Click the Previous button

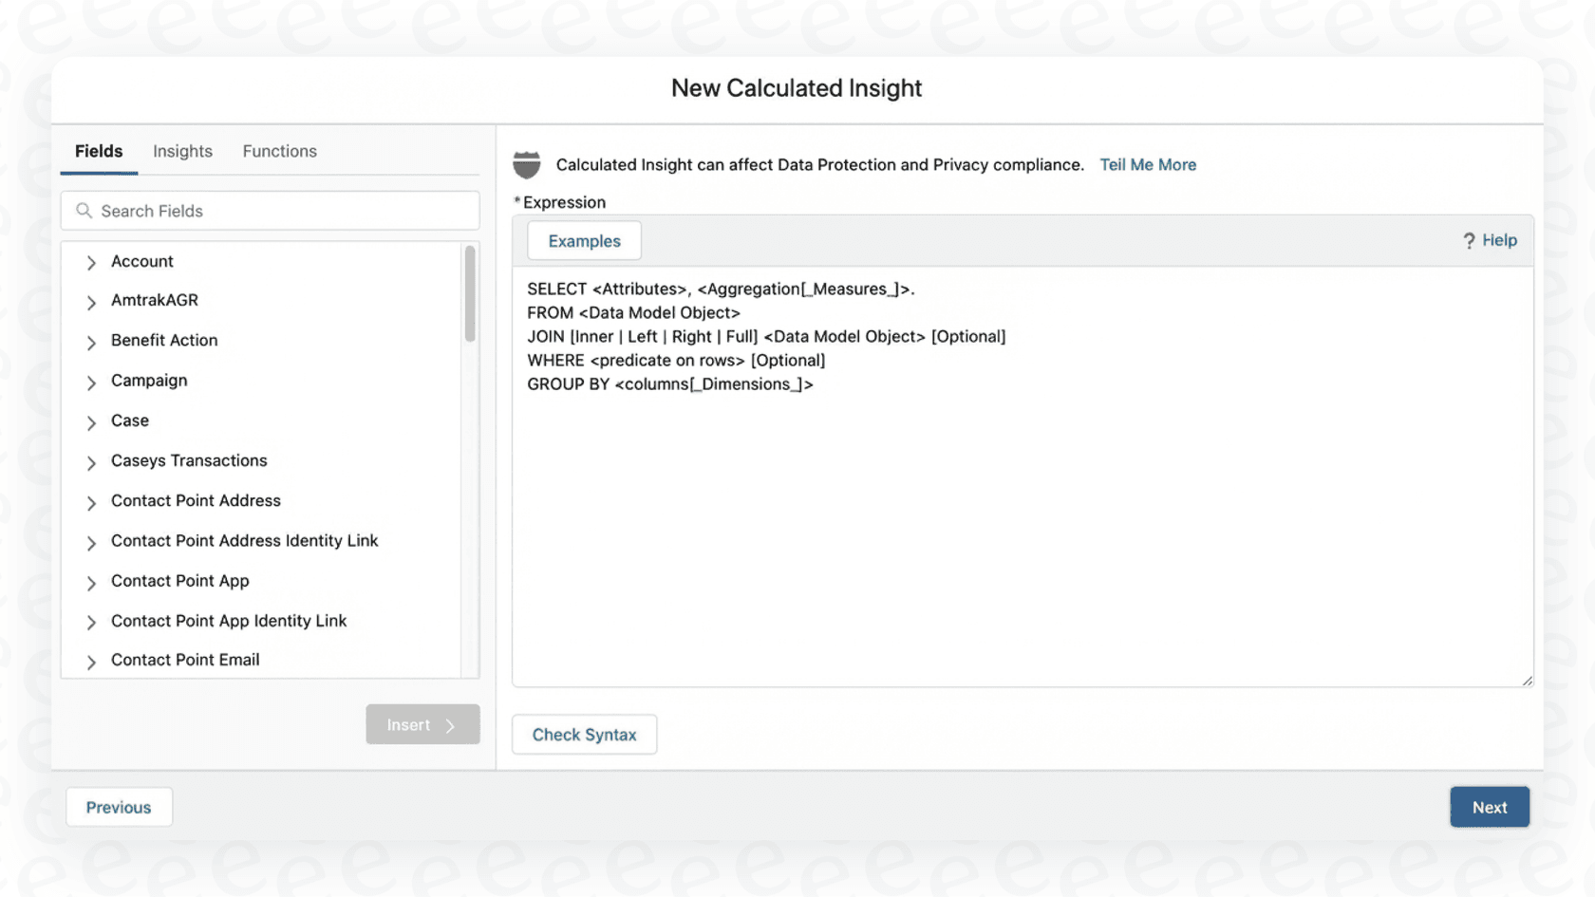118,807
